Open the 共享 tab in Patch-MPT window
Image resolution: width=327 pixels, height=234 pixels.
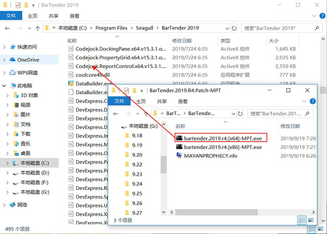coord(162,101)
